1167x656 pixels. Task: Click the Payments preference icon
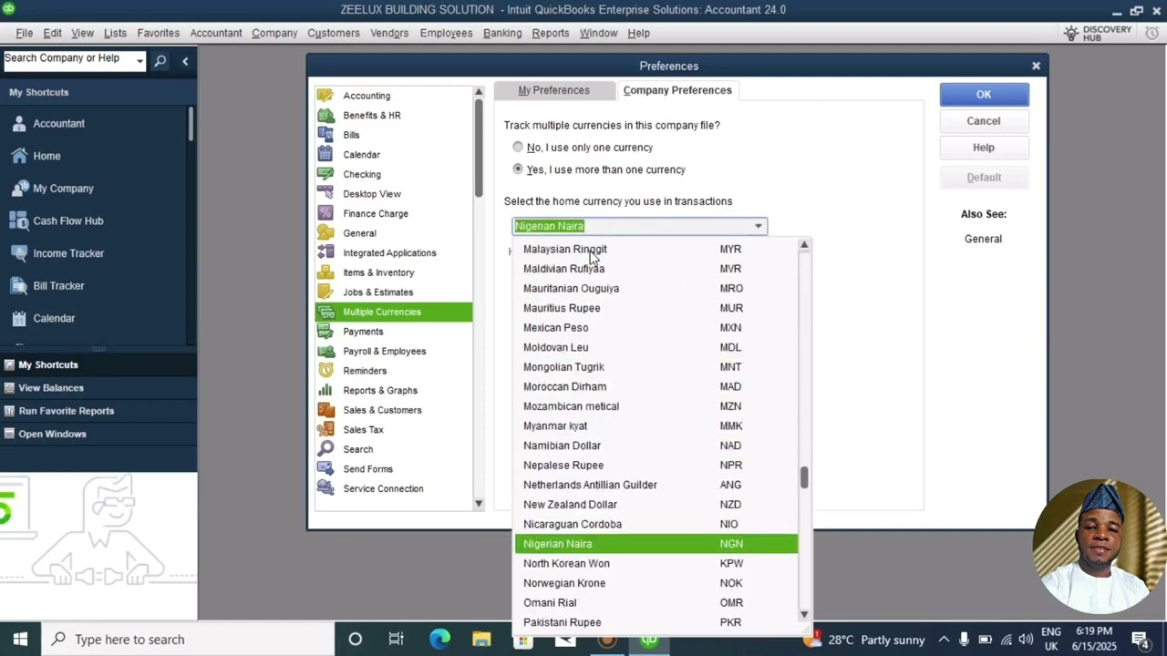(x=325, y=332)
